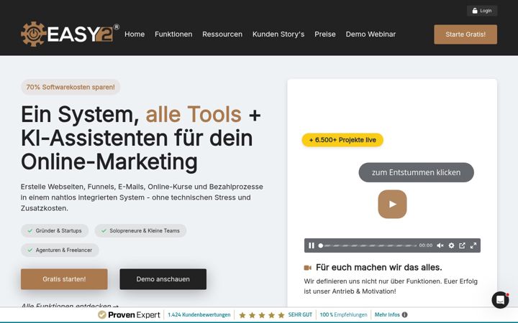Open Kunden Story's page

(278, 34)
